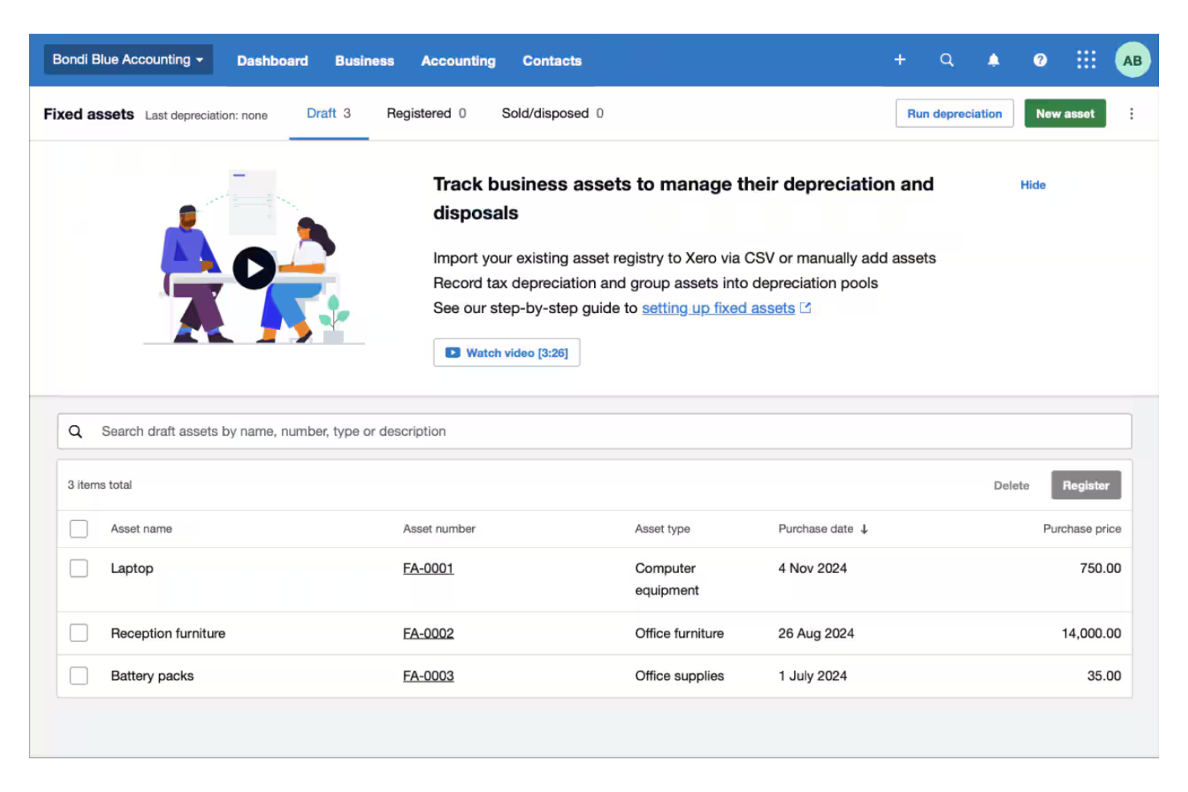Open the overflow three-dot menu
Screen dimensions: 1188x792
point(1132,113)
